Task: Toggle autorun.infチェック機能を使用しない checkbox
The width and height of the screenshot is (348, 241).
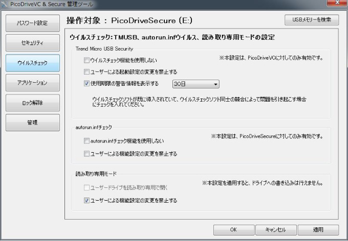Action: click(x=86, y=141)
